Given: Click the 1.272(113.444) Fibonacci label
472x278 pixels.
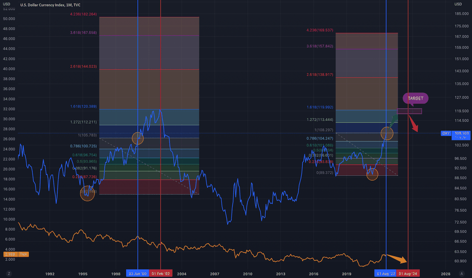Looking at the screenshot, I should (320, 120).
